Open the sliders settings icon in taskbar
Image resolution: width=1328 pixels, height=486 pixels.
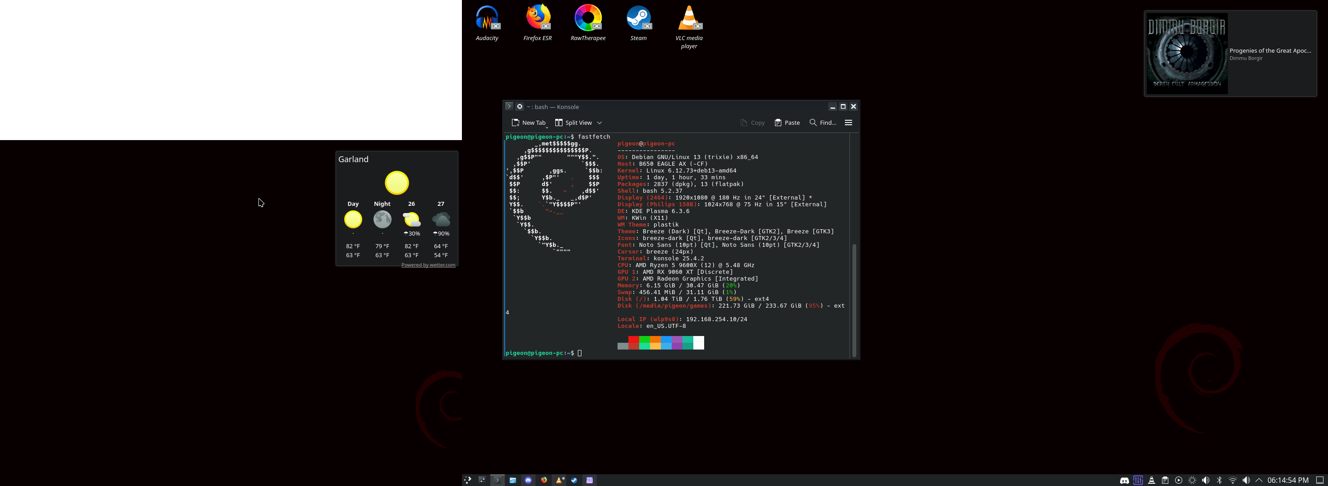[x=482, y=480]
